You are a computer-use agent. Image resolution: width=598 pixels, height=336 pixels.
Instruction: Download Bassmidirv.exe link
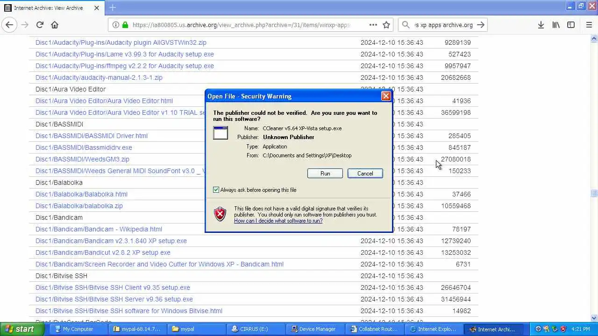(84, 147)
